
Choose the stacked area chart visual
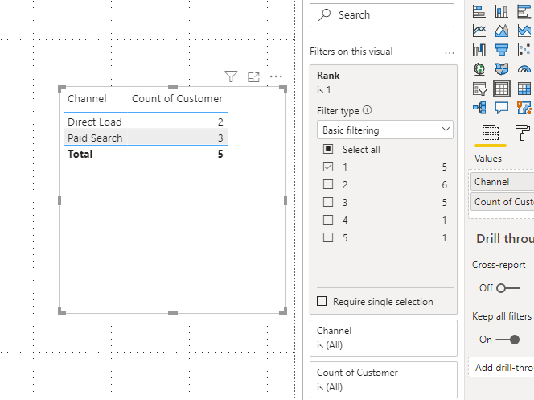[524, 31]
